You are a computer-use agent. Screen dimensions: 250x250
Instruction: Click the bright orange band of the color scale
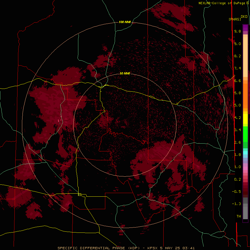pyautogui.click(x=245, y=96)
